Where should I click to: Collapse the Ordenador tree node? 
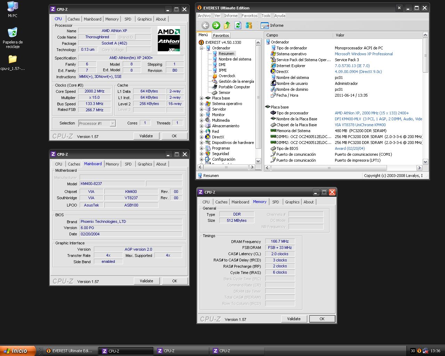201,48
